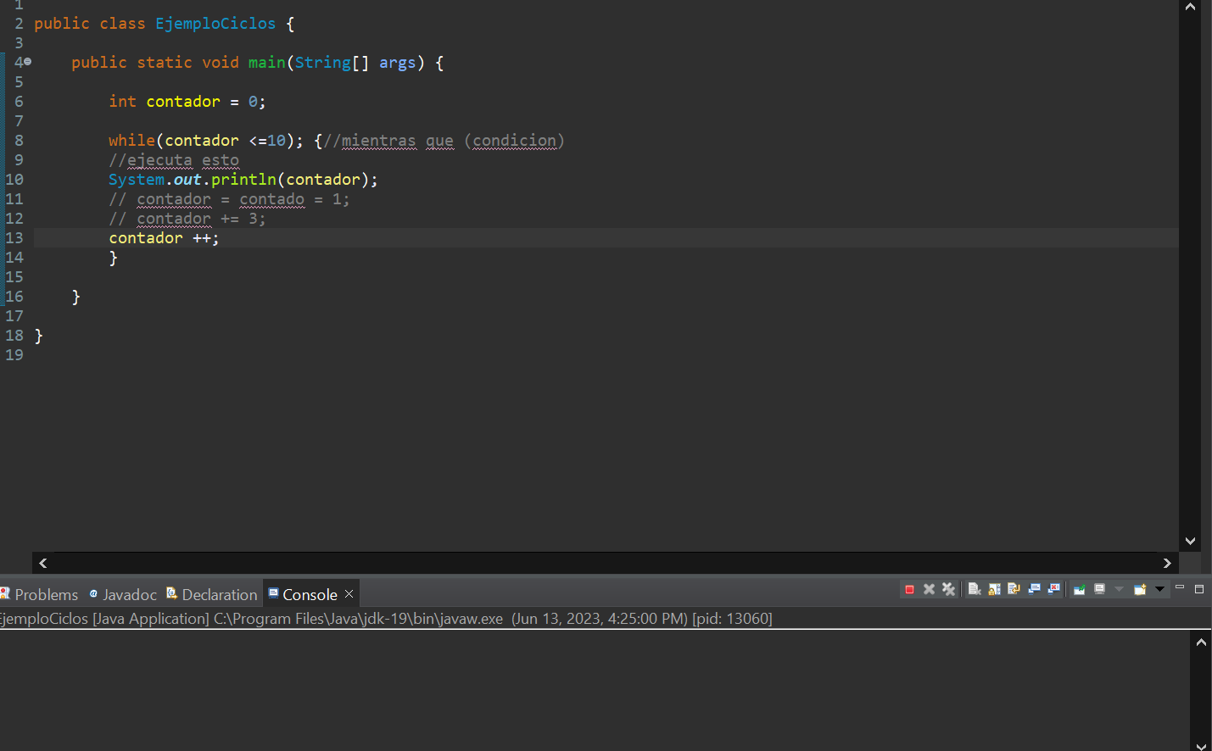Viewport: 1212px width, 751px height.
Task: Close the Console tab with its X
Action: (x=349, y=594)
